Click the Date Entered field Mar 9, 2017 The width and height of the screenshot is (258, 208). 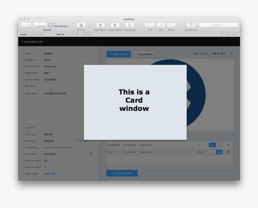220,53
